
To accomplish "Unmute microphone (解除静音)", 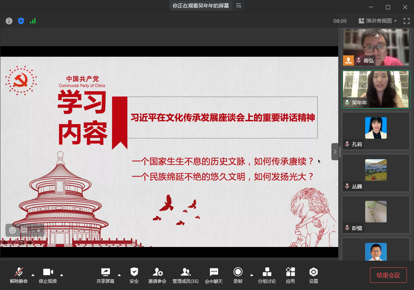I will [x=19, y=275].
